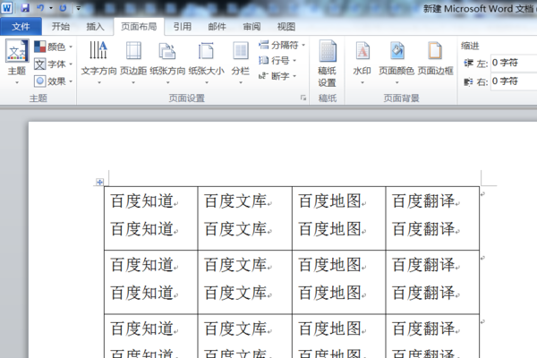Click the left indent 左 input field
The width and height of the screenshot is (537, 358).
pyautogui.click(x=514, y=63)
